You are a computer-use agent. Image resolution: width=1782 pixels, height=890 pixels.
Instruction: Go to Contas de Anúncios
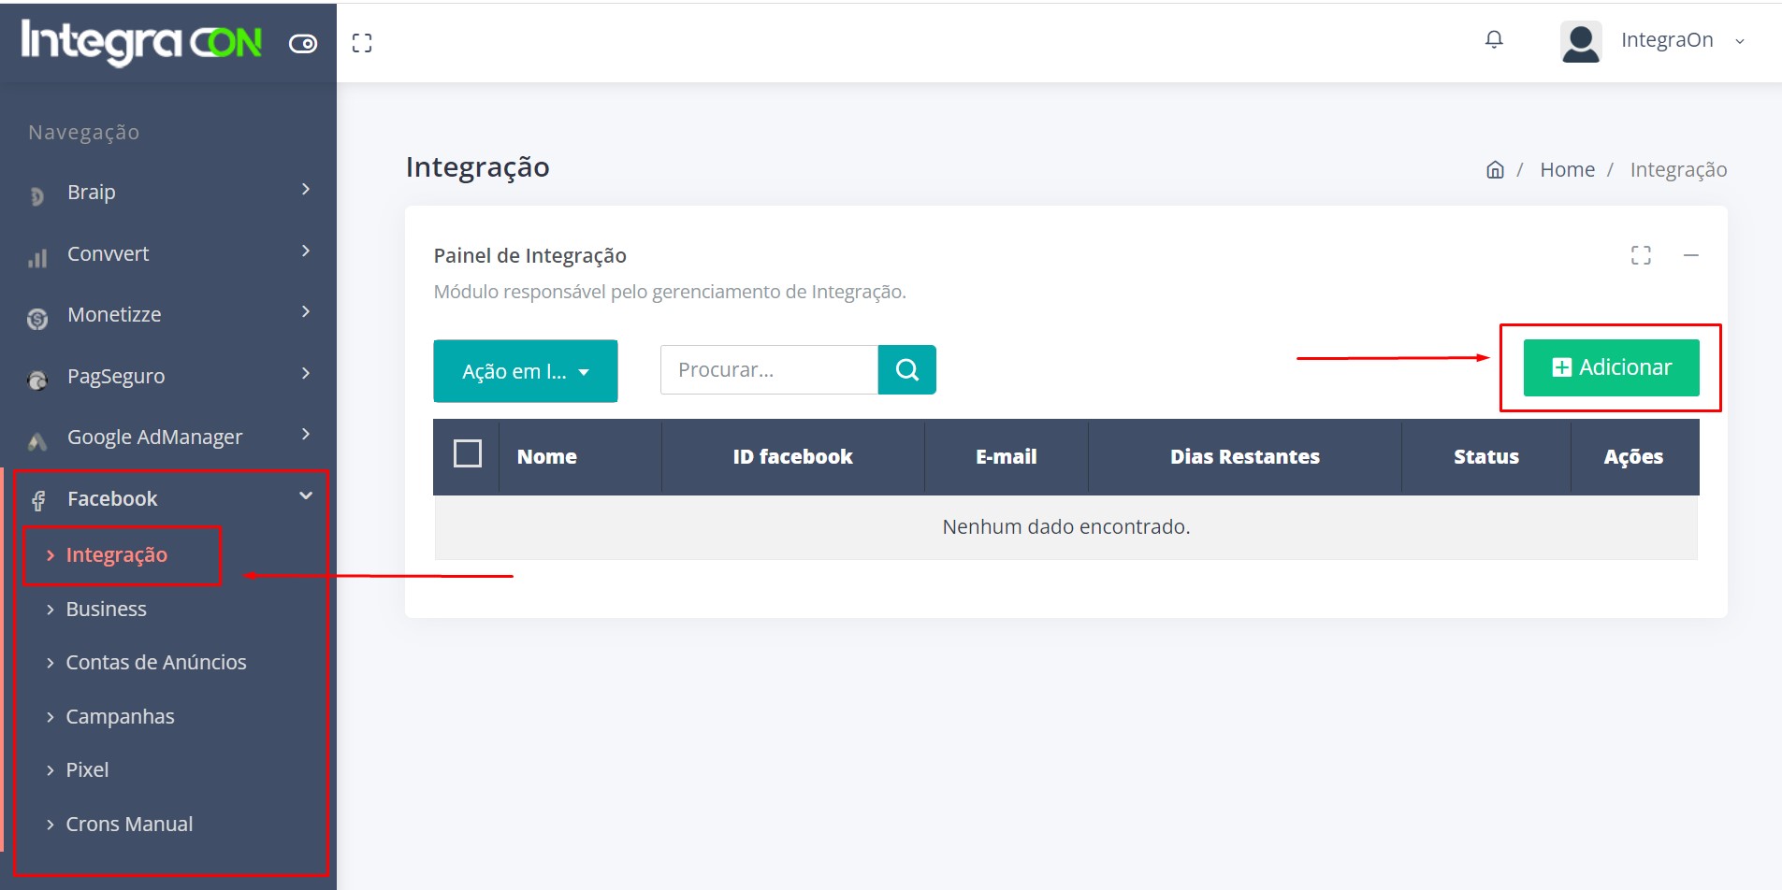coord(155,663)
